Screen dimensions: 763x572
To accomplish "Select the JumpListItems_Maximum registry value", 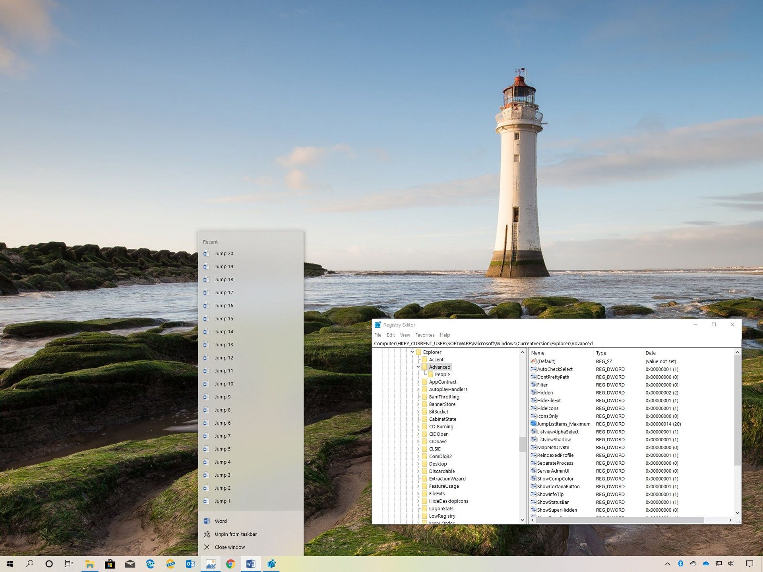I will coord(564,424).
